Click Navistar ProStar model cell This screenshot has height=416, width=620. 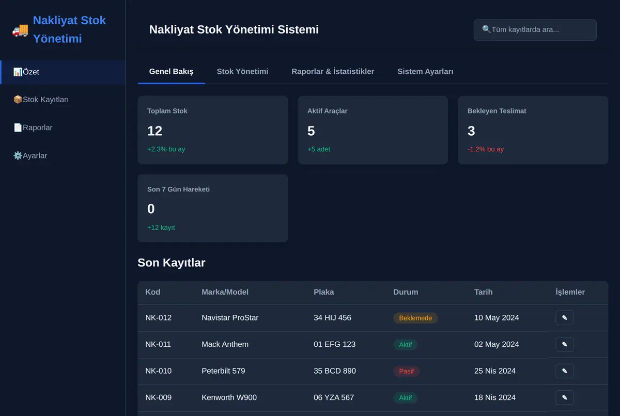click(x=230, y=318)
